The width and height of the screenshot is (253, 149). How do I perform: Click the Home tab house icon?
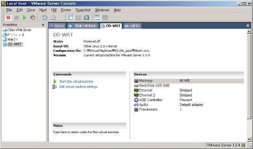click(x=52, y=26)
